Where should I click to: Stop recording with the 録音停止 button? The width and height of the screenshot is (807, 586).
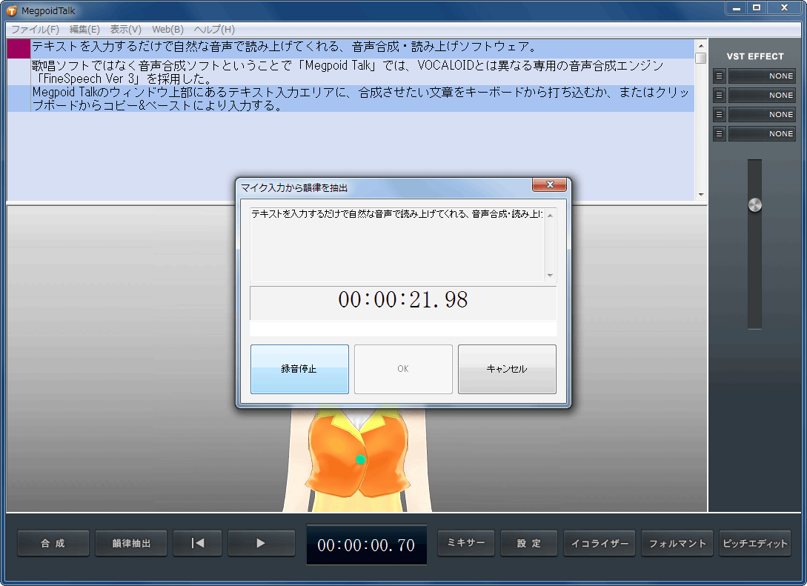click(x=299, y=369)
